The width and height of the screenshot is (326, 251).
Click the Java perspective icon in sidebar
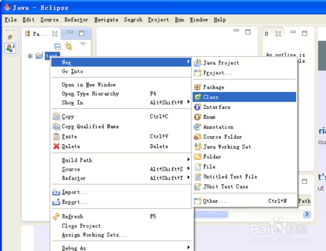click(10, 48)
